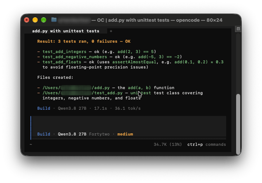Click the '17.1s' duration text
The image size is (262, 183).
[101, 108]
